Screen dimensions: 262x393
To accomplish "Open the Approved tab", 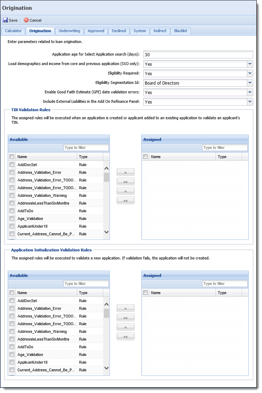I will (x=96, y=31).
